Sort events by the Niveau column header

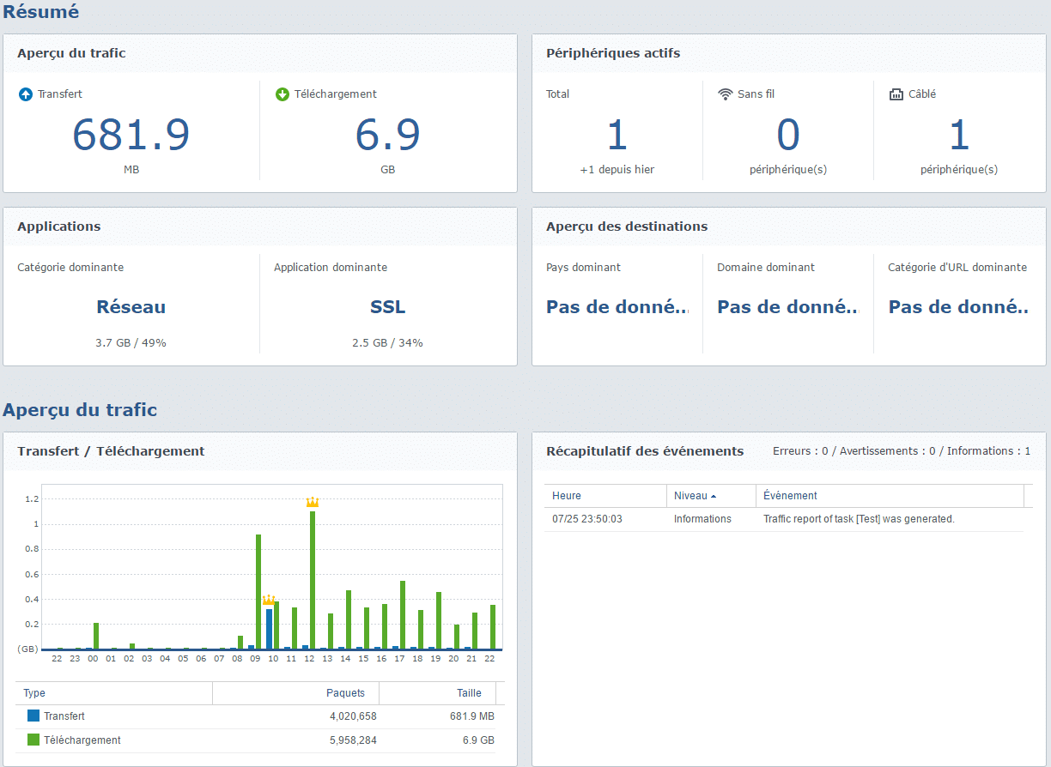pos(711,495)
